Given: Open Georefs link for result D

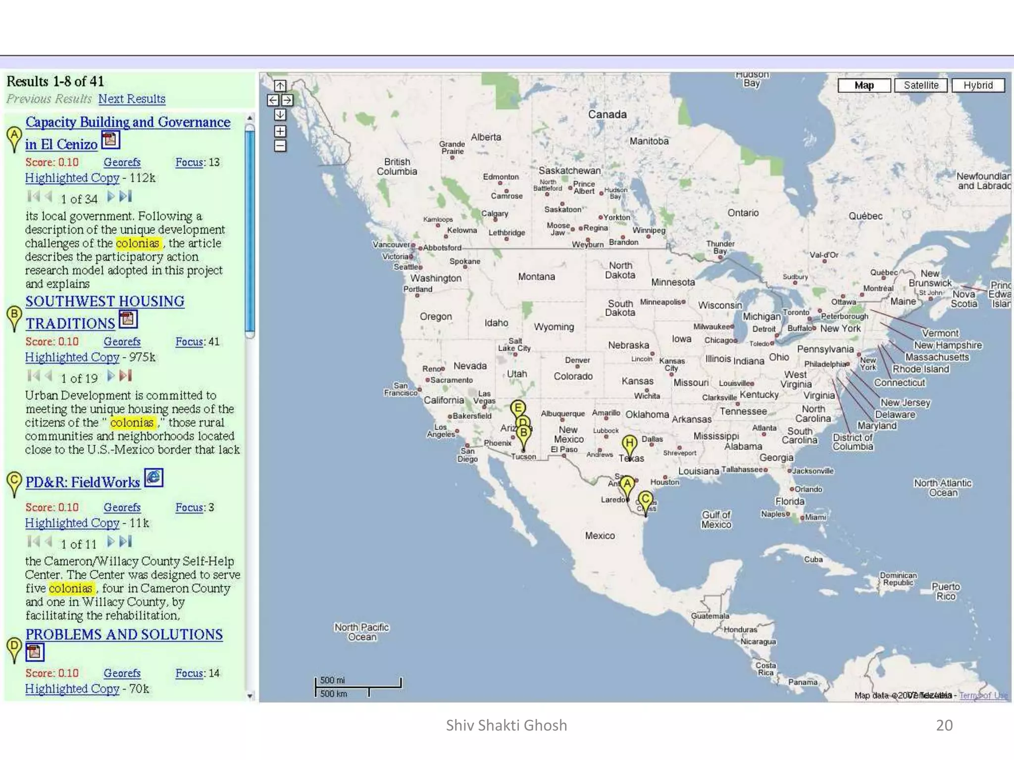Looking at the screenshot, I should [122, 673].
